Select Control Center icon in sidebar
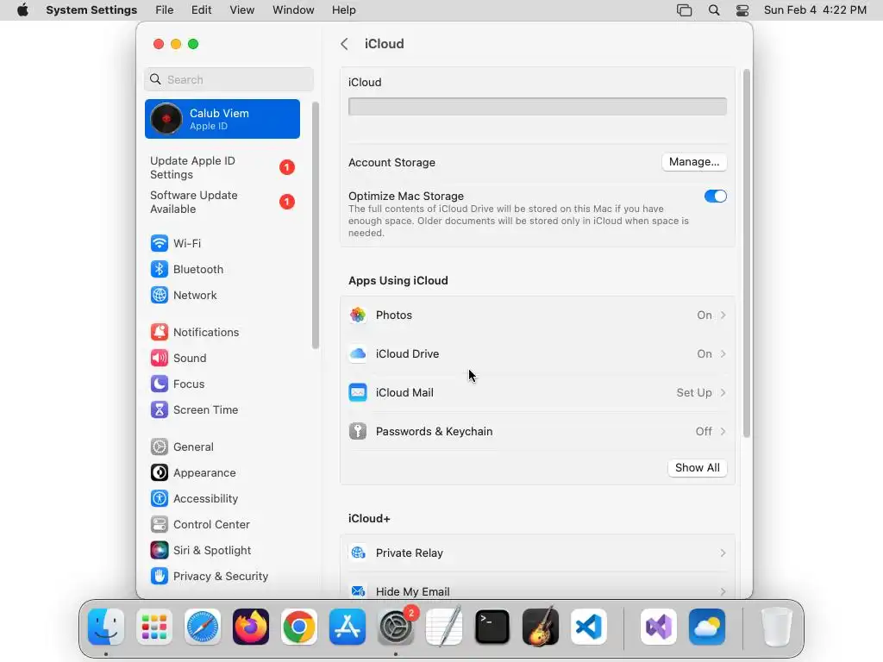 [160, 525]
